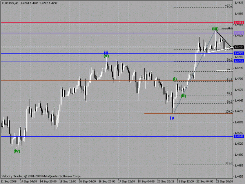Click the 11 Sep 2009 date label

9,181
